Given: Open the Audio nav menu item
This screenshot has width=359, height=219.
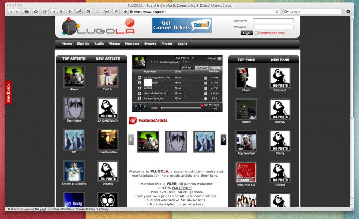Looking at the screenshot, I should tap(99, 43).
